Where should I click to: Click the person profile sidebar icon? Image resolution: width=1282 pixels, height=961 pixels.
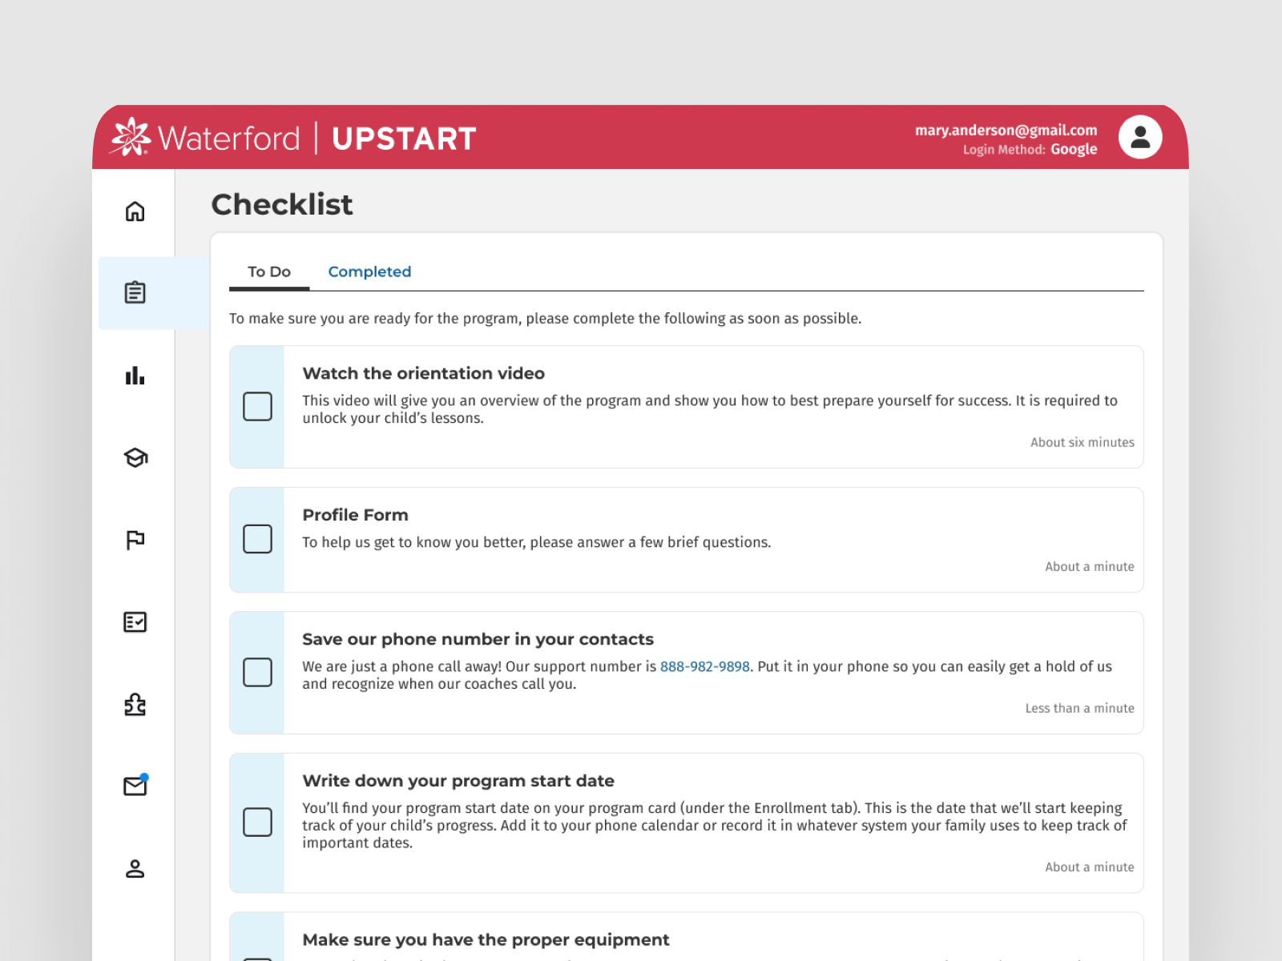tap(135, 869)
